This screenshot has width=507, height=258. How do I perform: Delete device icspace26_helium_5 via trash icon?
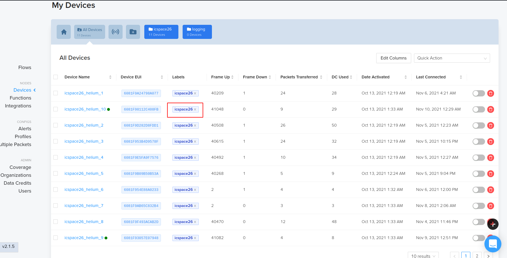[x=491, y=174]
